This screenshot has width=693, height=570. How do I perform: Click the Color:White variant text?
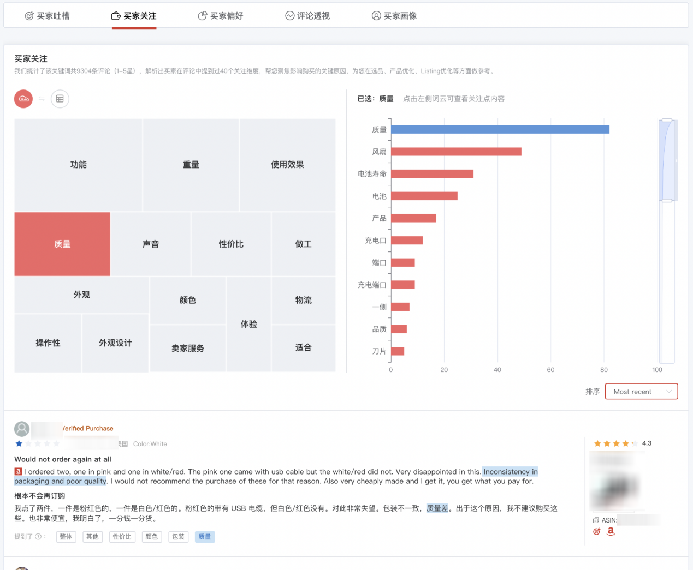point(150,444)
